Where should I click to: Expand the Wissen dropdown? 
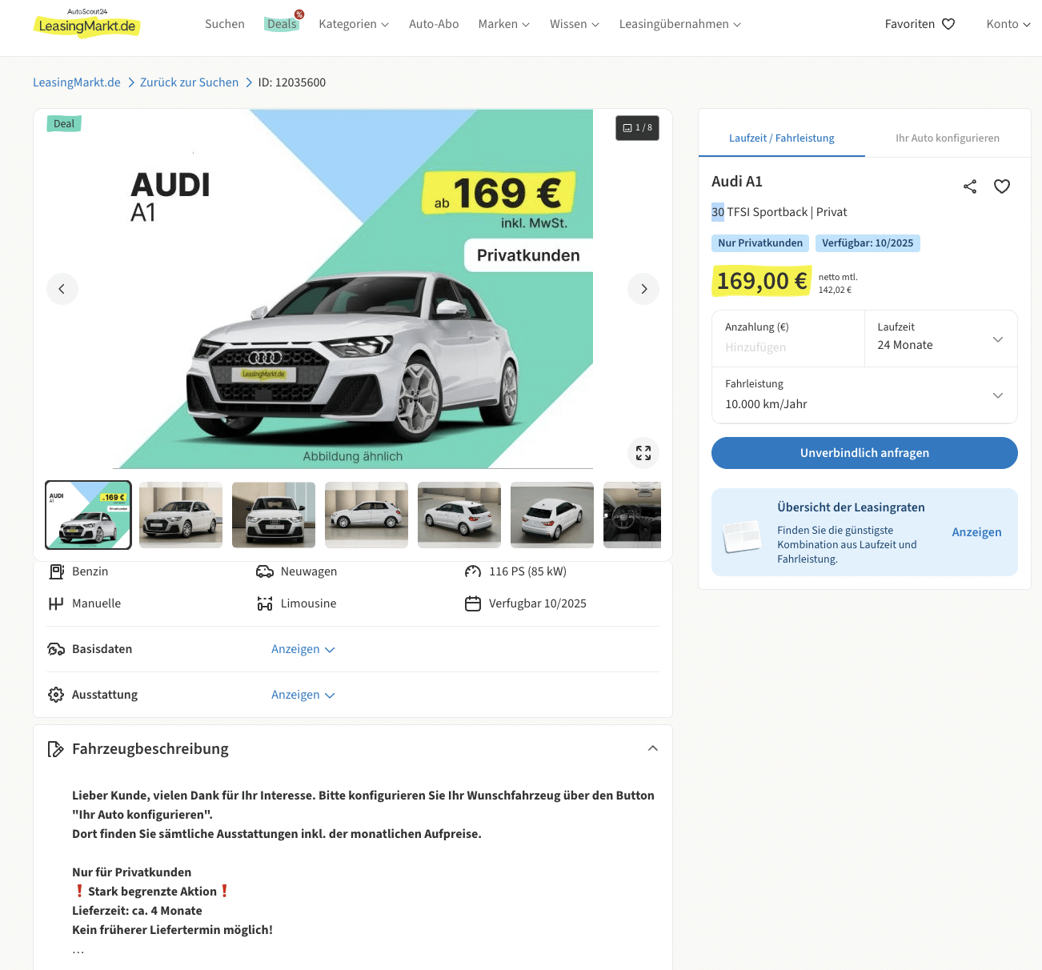click(575, 24)
